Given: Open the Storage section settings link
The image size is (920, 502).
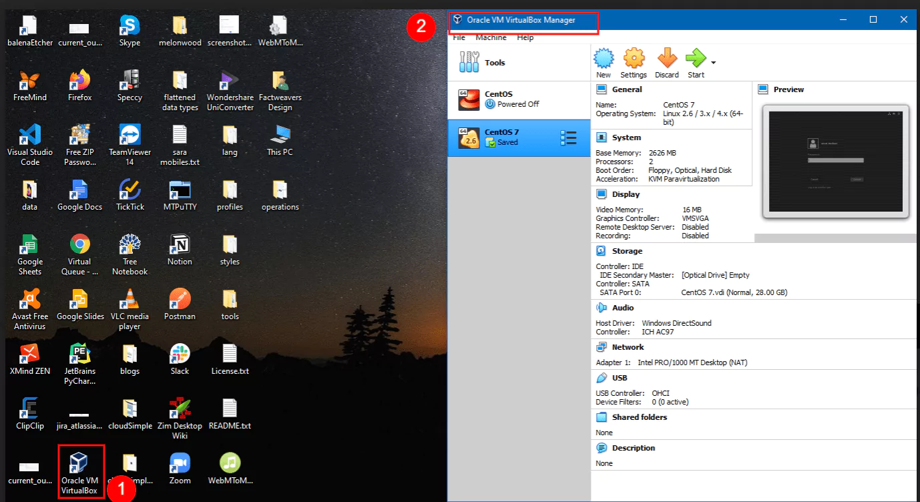Looking at the screenshot, I should coord(627,251).
